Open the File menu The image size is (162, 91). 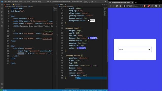[6, 2]
